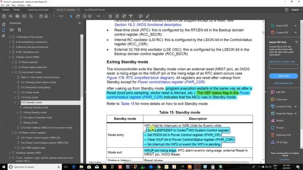Switch to the Home tab
The height and width of the screenshot is (170, 303).
click(6, 9)
